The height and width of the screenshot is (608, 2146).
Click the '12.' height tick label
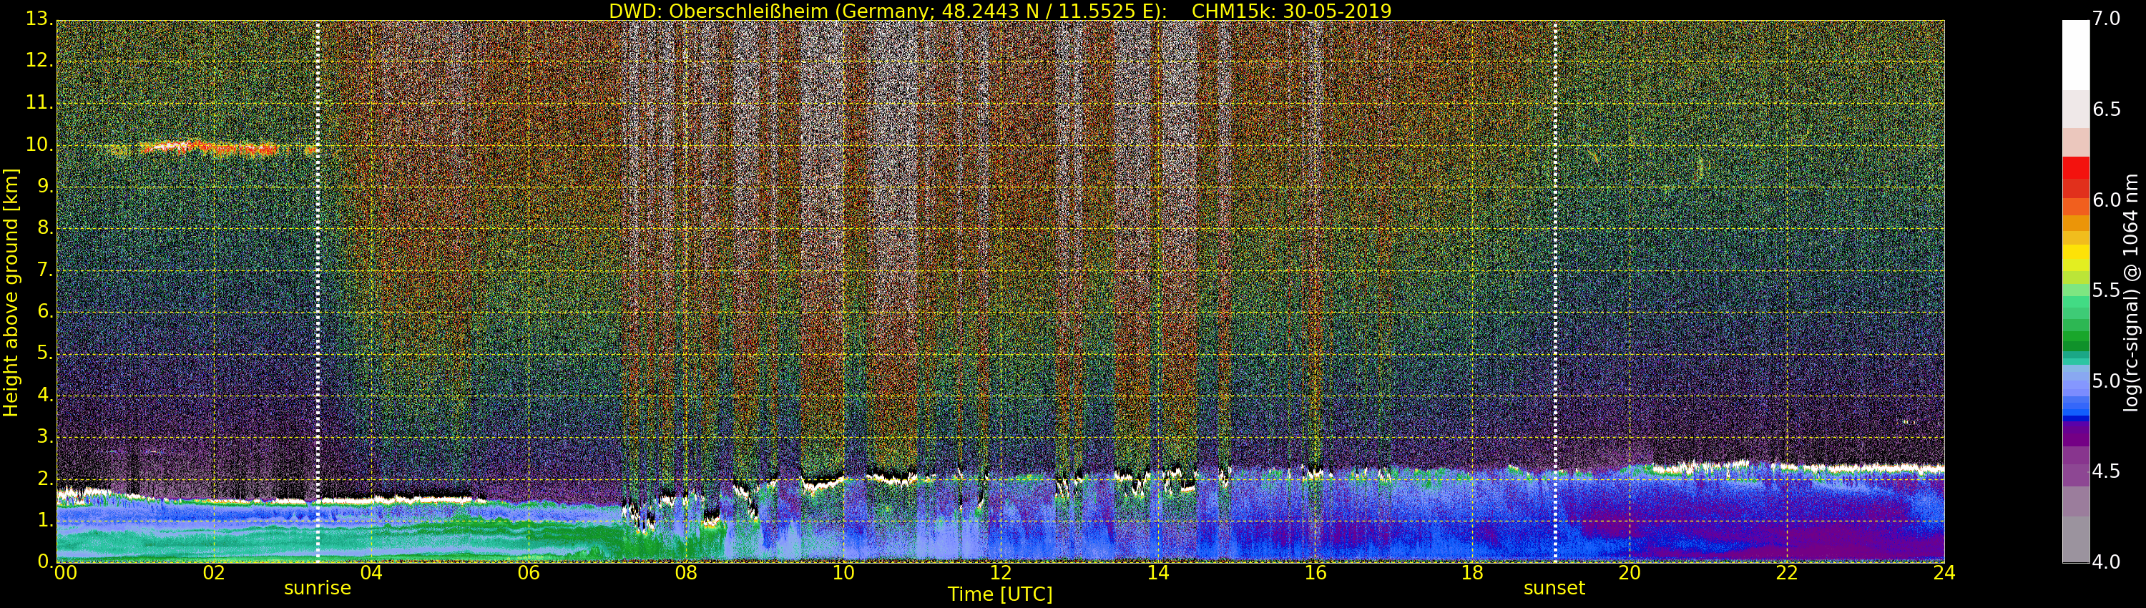coord(39,61)
